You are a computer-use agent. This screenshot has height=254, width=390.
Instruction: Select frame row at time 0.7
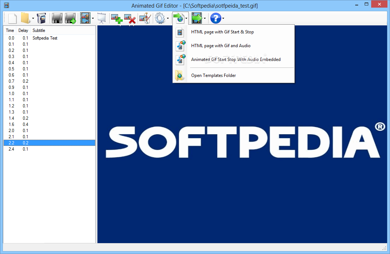[x=50, y=81]
